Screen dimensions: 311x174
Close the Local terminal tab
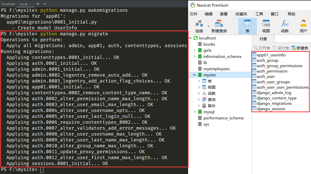point(30,4)
